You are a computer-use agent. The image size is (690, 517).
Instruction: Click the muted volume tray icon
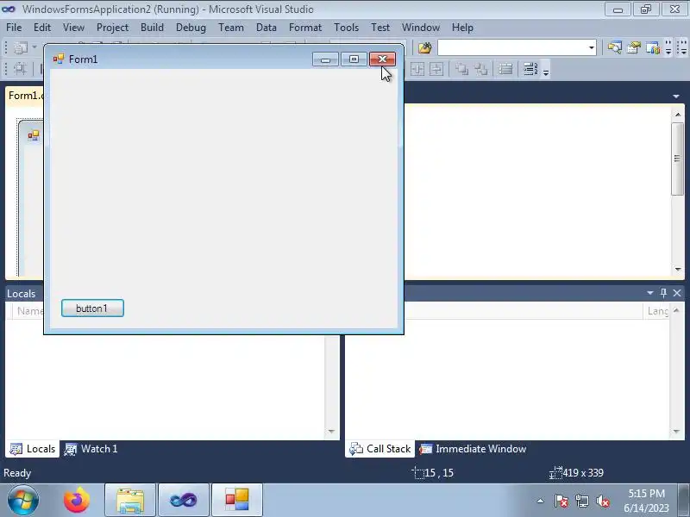(603, 501)
